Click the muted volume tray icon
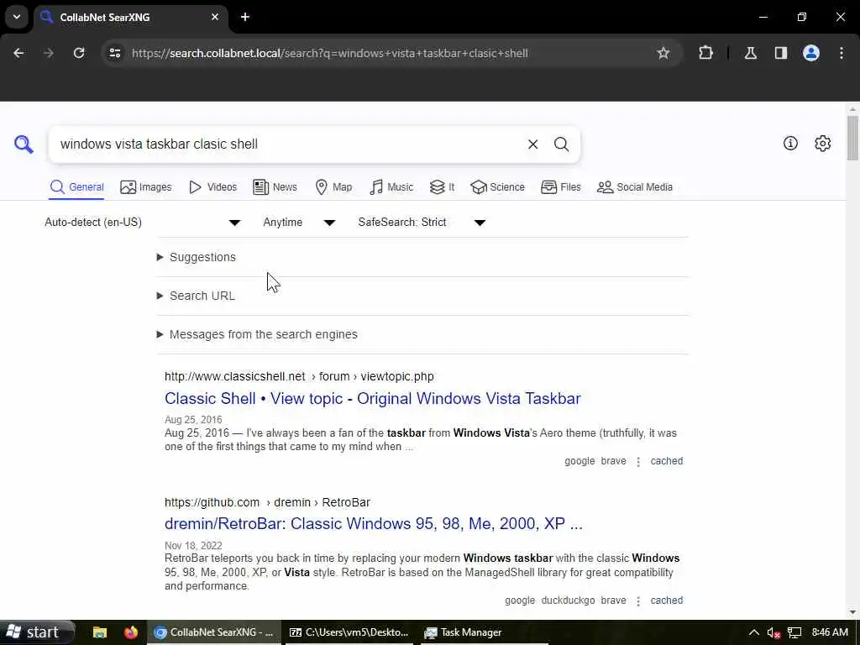The image size is (860, 645). pos(773,633)
